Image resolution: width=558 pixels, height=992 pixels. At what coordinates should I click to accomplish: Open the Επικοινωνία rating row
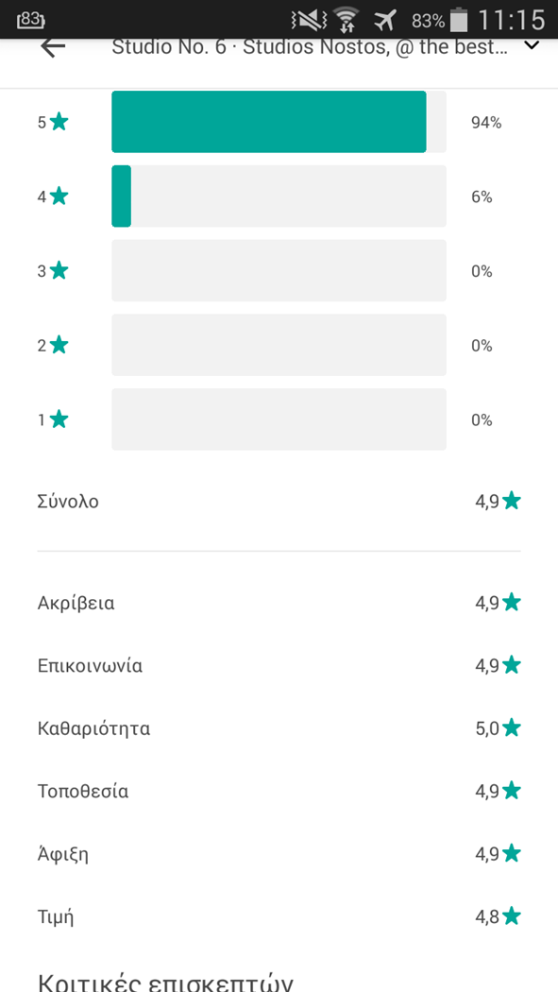[279, 665]
